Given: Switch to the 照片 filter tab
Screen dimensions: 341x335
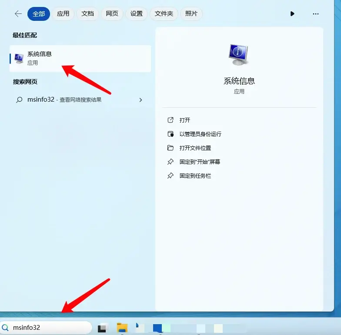Looking at the screenshot, I should [191, 14].
